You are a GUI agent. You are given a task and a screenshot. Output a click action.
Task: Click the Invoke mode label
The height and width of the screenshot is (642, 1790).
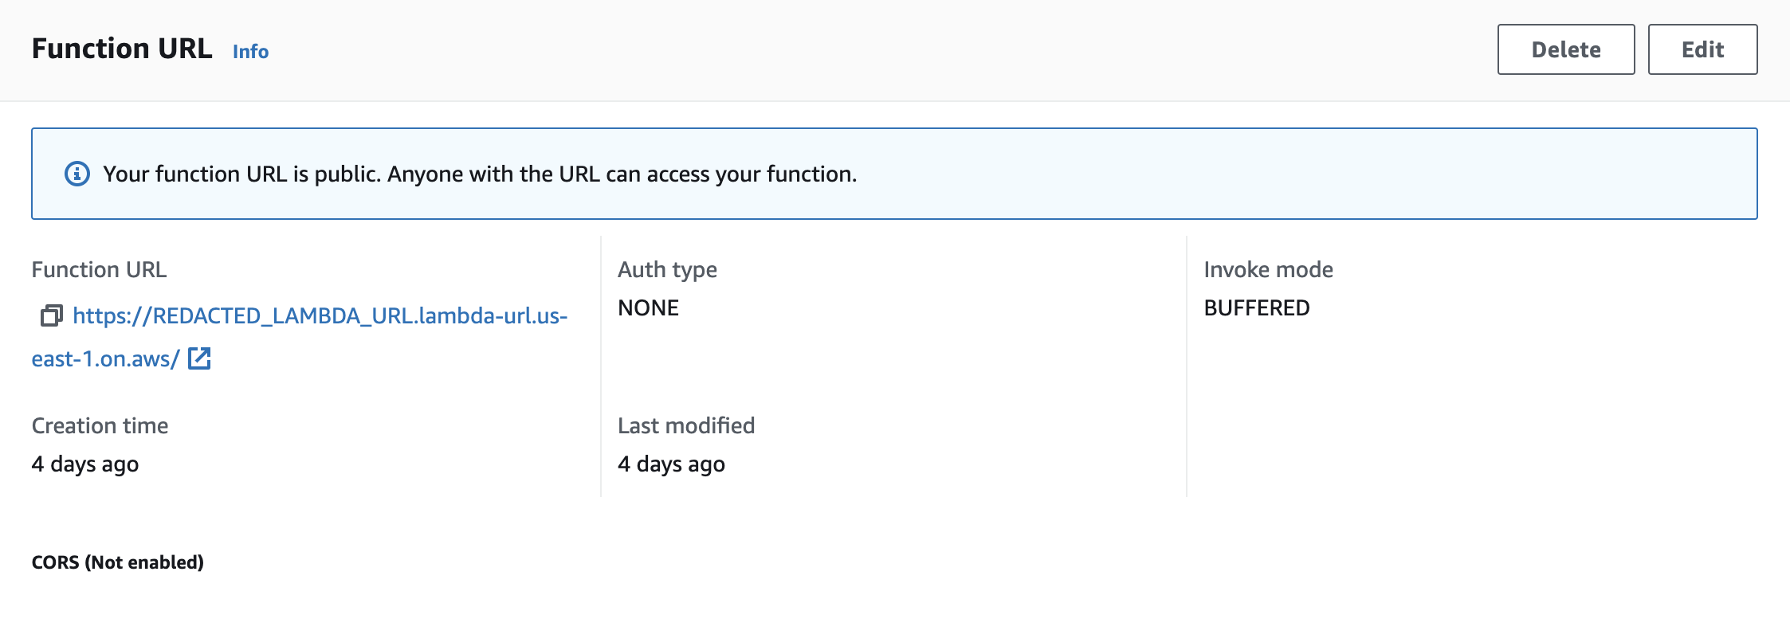pyautogui.click(x=1268, y=270)
